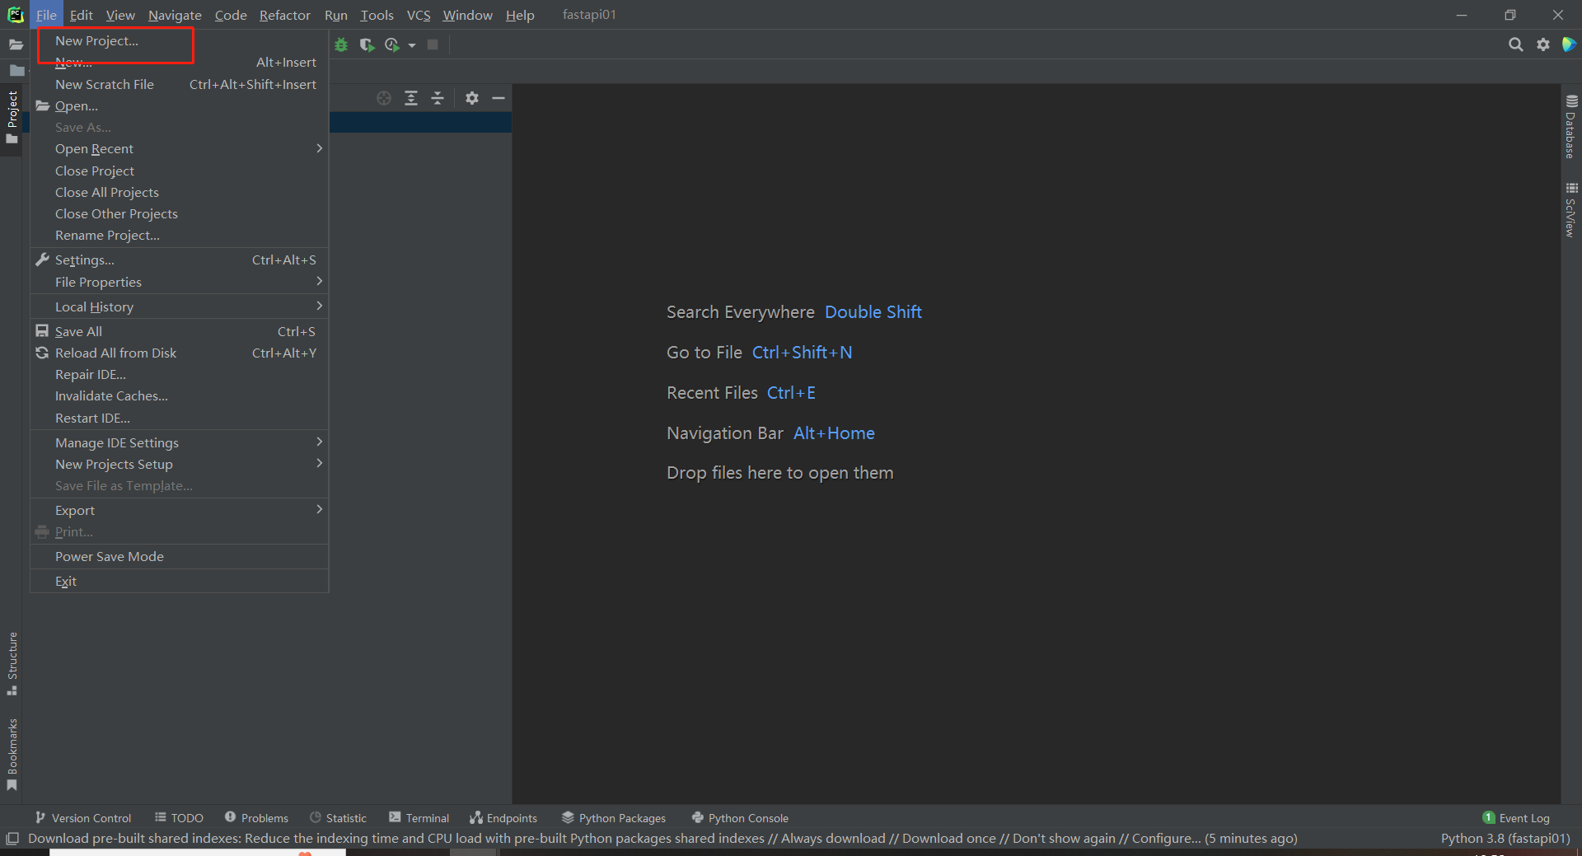Click the Stop square button in toolbar
The width and height of the screenshot is (1582, 856).
click(433, 44)
